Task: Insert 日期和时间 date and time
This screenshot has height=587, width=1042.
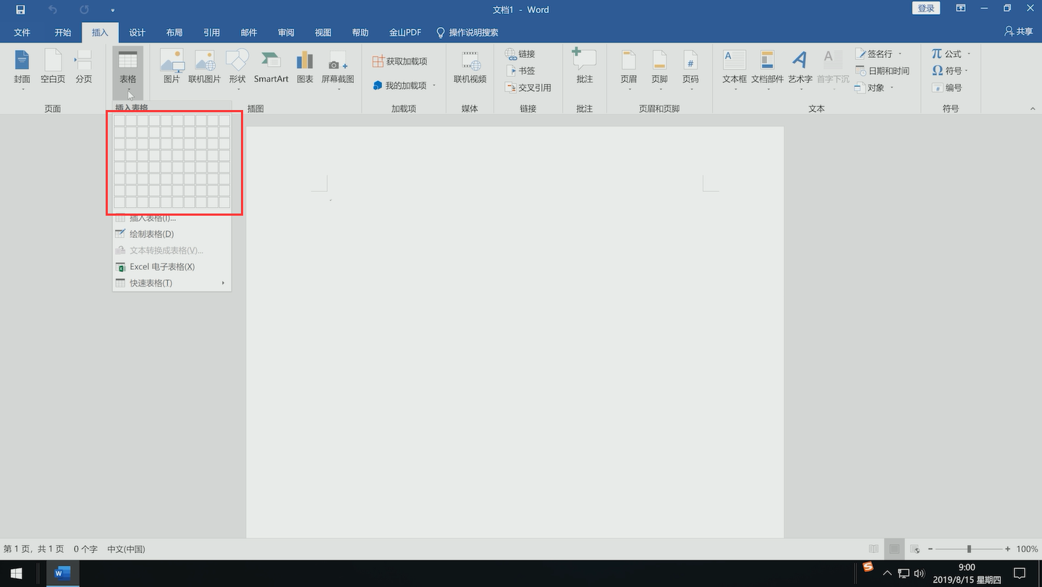Action: 881,71
